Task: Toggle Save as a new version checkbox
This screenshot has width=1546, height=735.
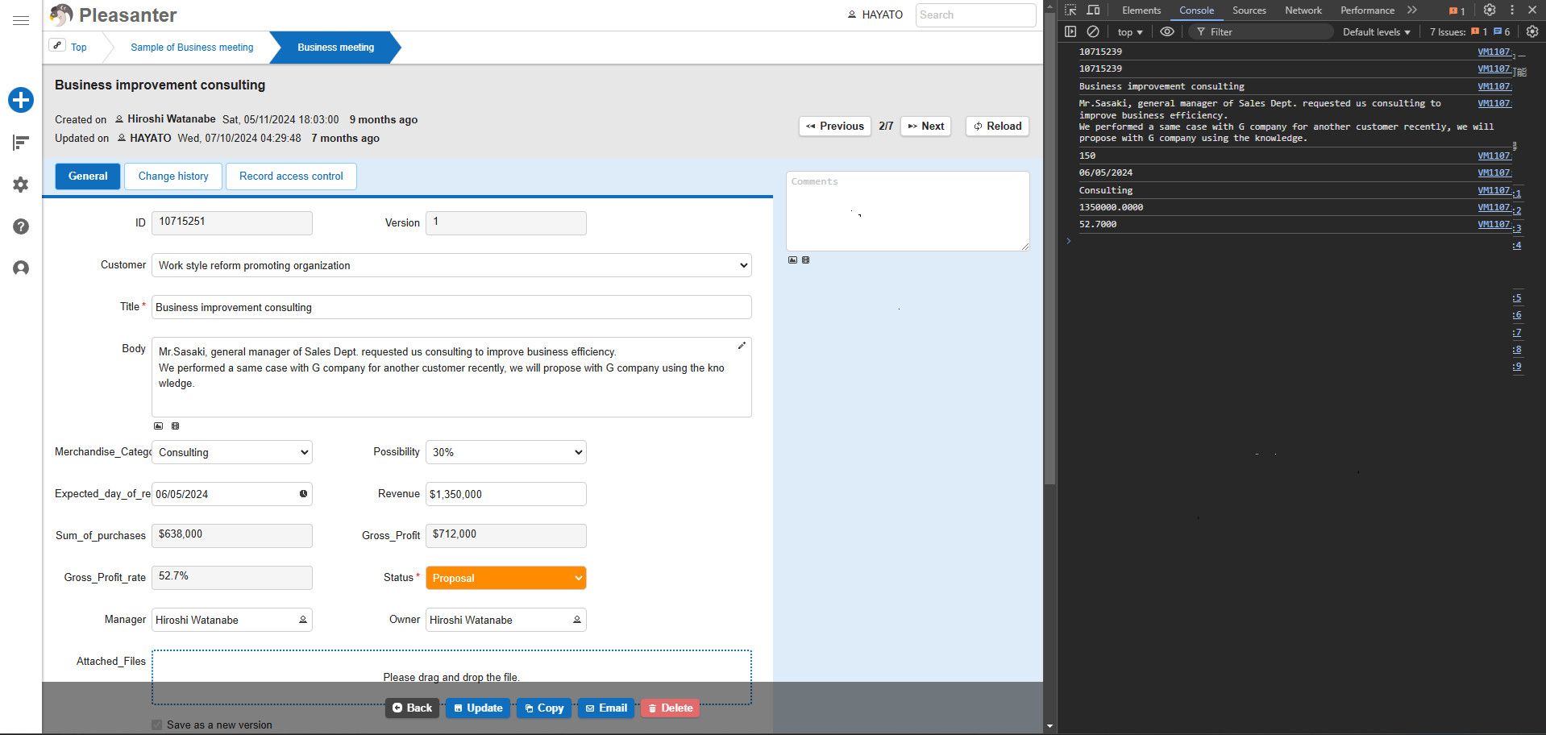Action: [157, 725]
